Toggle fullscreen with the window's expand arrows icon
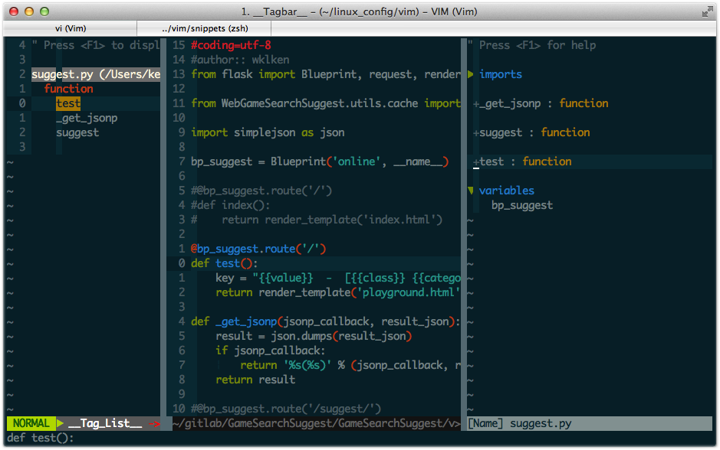Viewport: 720px width, 450px height. click(707, 12)
